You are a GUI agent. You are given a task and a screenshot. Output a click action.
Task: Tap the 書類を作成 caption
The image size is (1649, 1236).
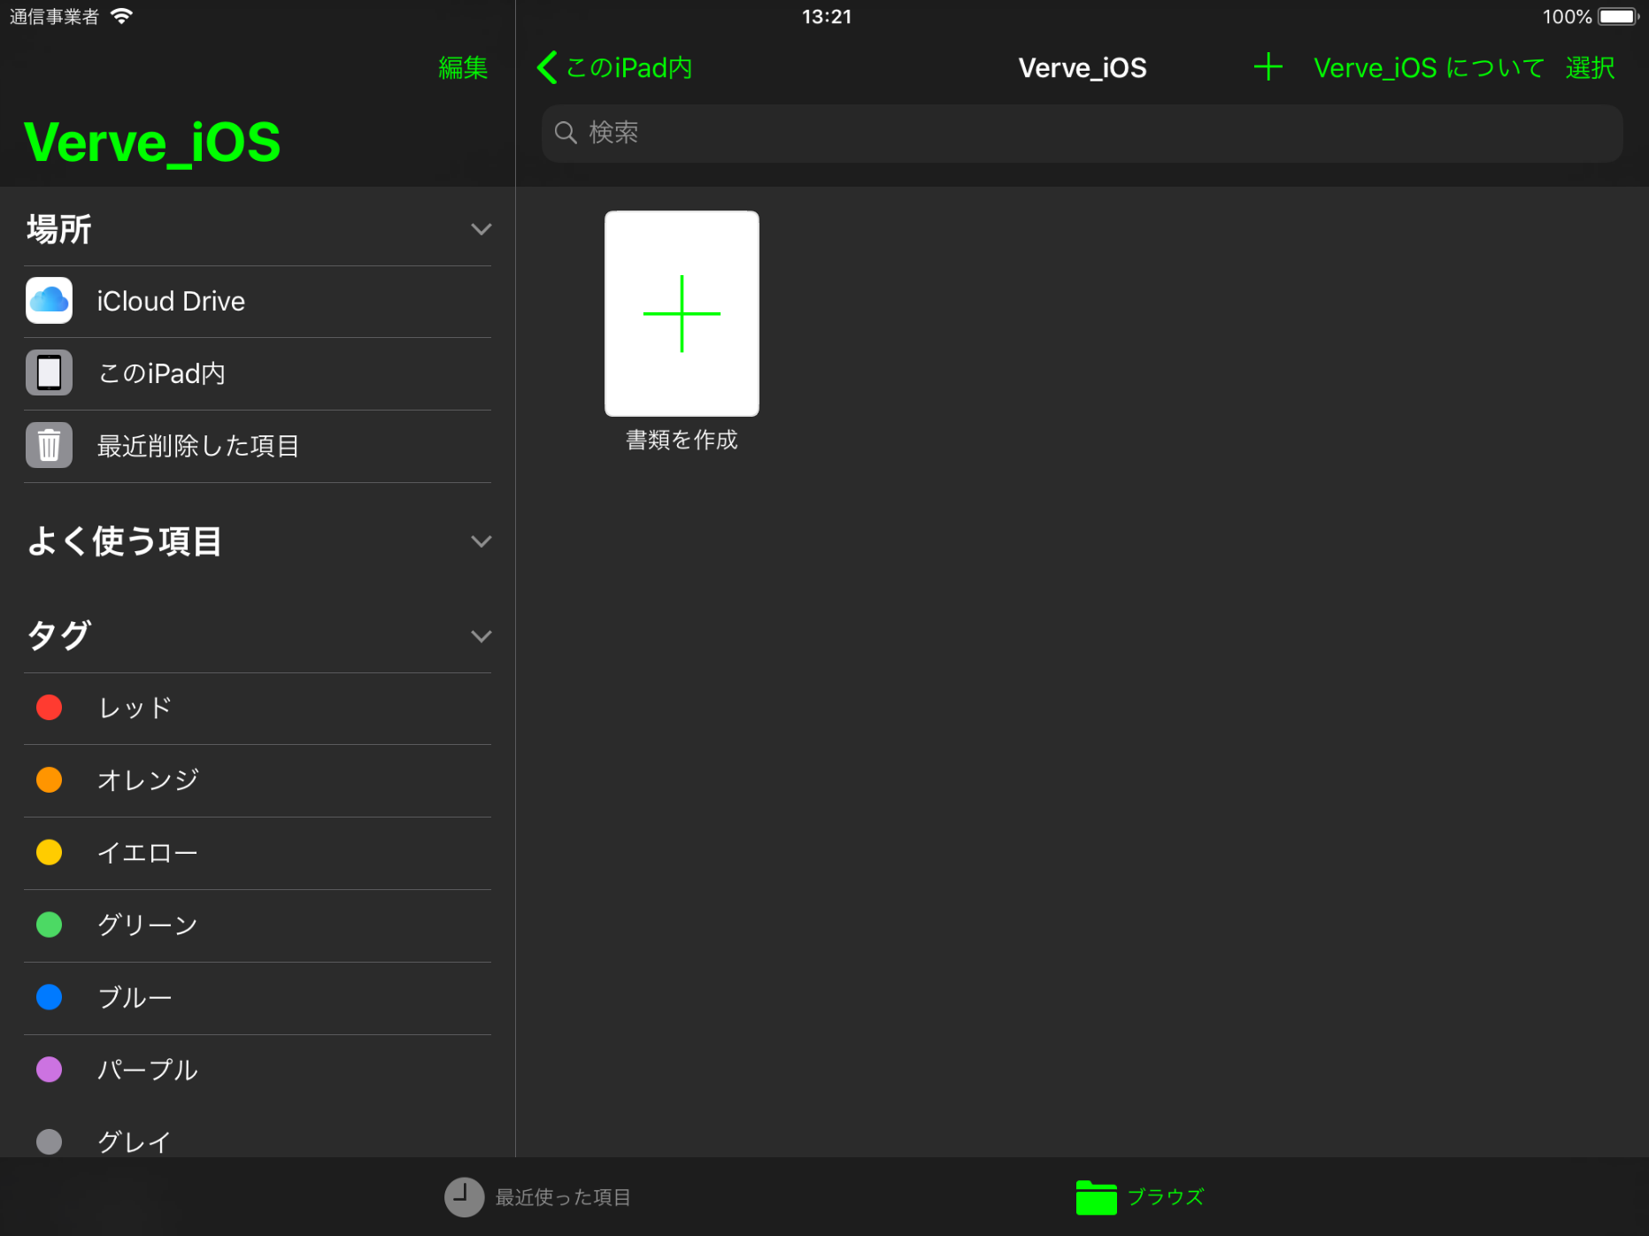click(682, 440)
